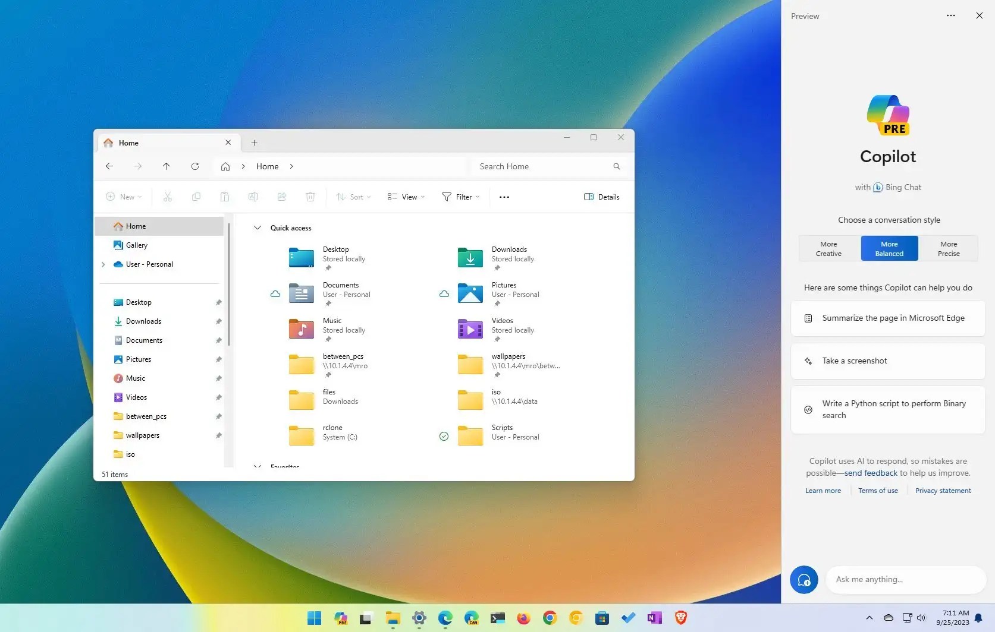Open the notification bell in system tray

pyautogui.click(x=979, y=618)
